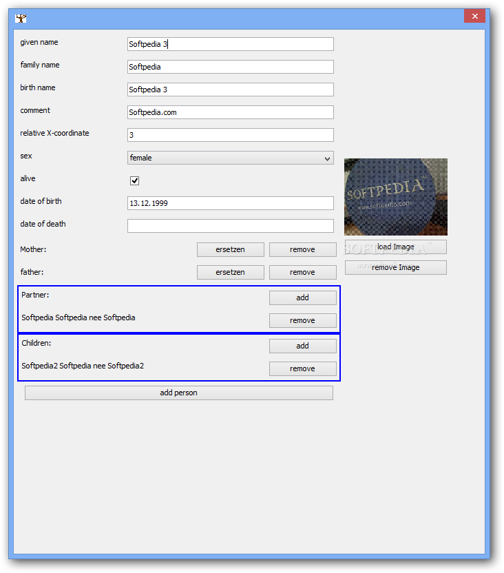Click the 'date of death' label

[x=43, y=224]
